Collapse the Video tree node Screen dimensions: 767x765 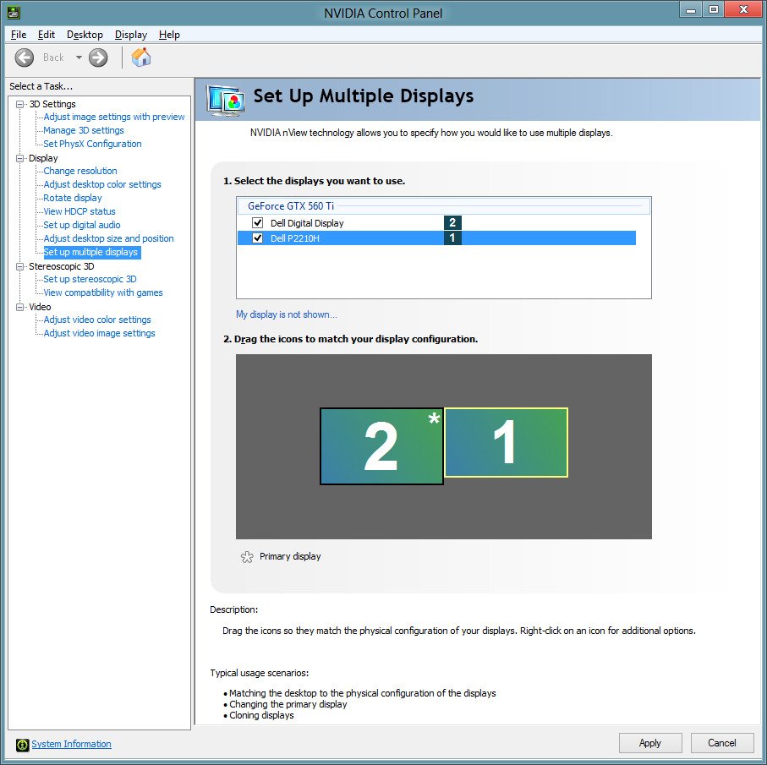pyautogui.click(x=20, y=307)
